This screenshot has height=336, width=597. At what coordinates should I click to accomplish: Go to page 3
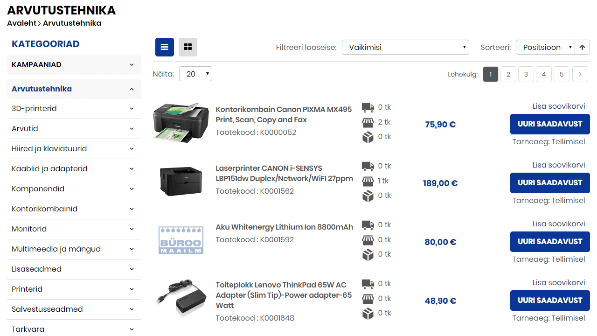tap(526, 74)
